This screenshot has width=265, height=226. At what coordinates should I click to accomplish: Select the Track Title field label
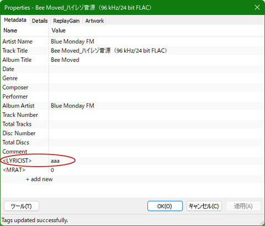(x=15, y=51)
